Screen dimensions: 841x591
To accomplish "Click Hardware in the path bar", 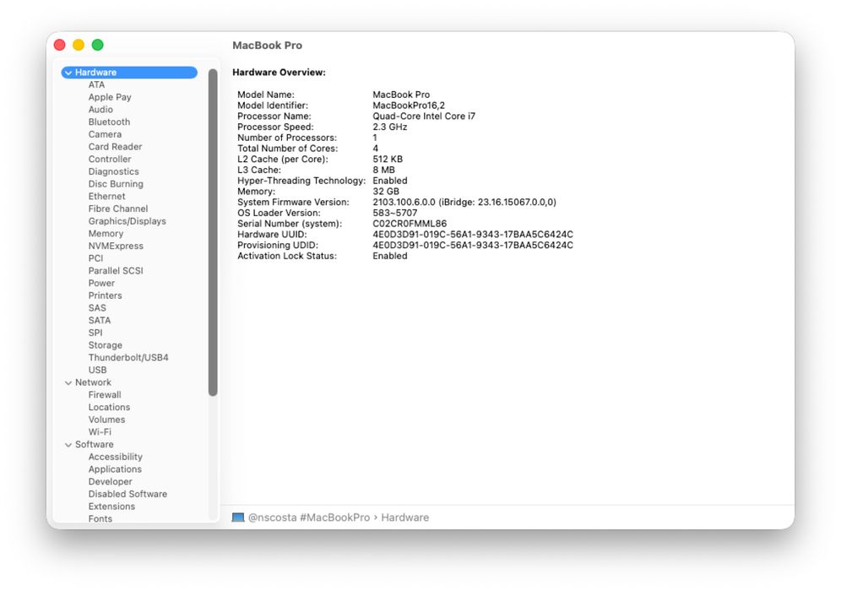I will (405, 518).
